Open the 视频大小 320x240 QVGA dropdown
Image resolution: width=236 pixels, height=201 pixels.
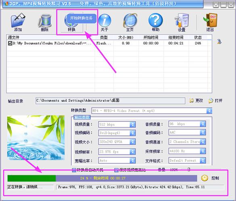(133, 142)
